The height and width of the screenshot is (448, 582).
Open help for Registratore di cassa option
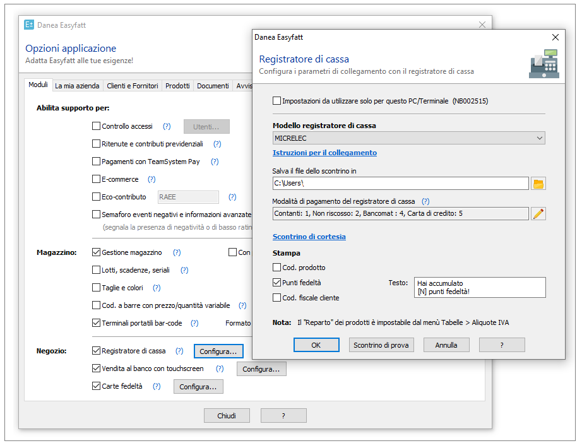179,351
